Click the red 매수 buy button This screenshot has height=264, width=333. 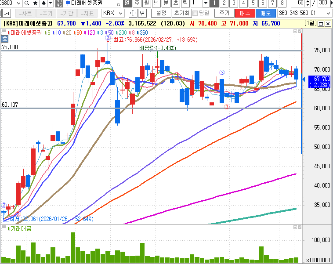coord(245,13)
